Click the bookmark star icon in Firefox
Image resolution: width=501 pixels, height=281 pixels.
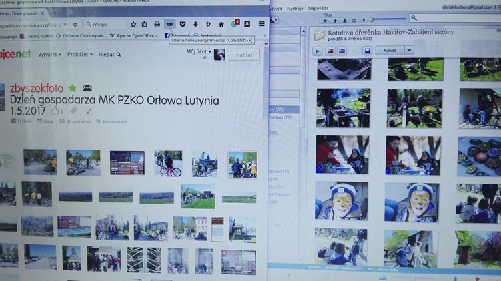pos(133,24)
